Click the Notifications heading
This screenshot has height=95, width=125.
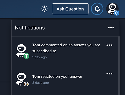coord(30,28)
